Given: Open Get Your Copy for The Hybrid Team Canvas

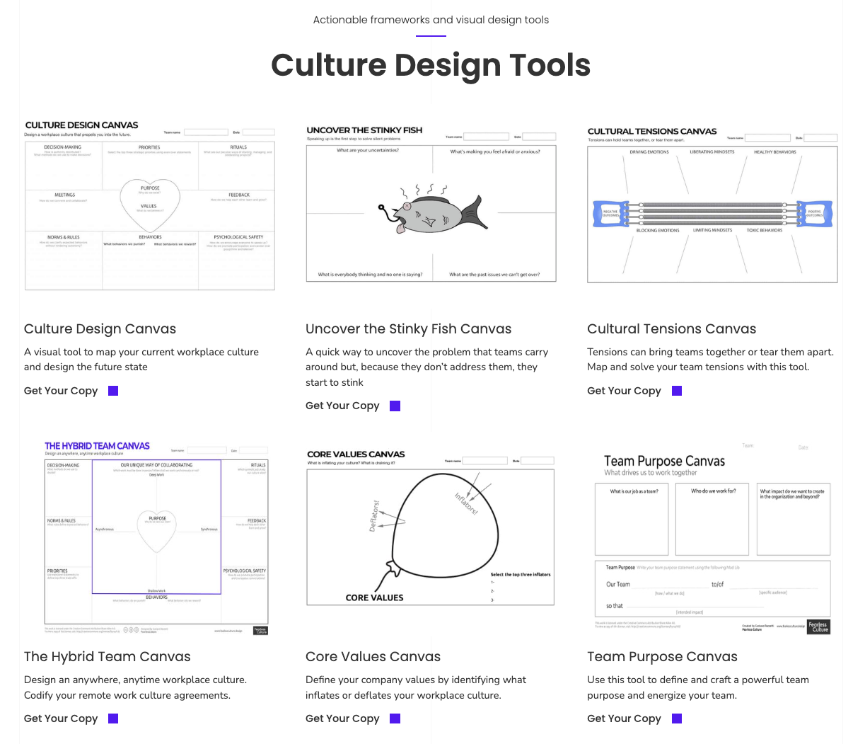Looking at the screenshot, I should [x=61, y=718].
